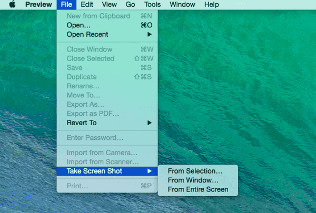Open the View menu
This screenshot has width=316, height=213.
pyautogui.click(x=109, y=4)
